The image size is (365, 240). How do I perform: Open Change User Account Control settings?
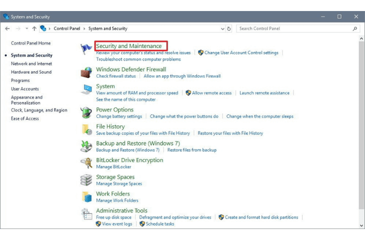241,52
